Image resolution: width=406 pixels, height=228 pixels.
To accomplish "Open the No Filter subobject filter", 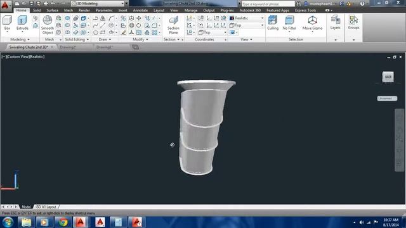I will [x=289, y=23].
